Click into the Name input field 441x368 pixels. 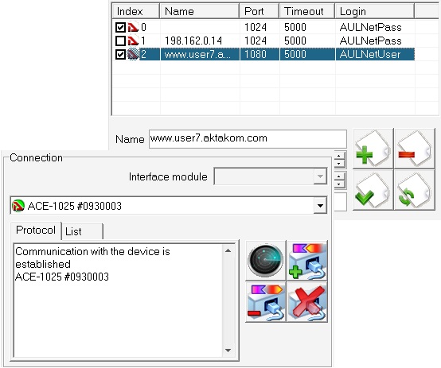point(248,138)
